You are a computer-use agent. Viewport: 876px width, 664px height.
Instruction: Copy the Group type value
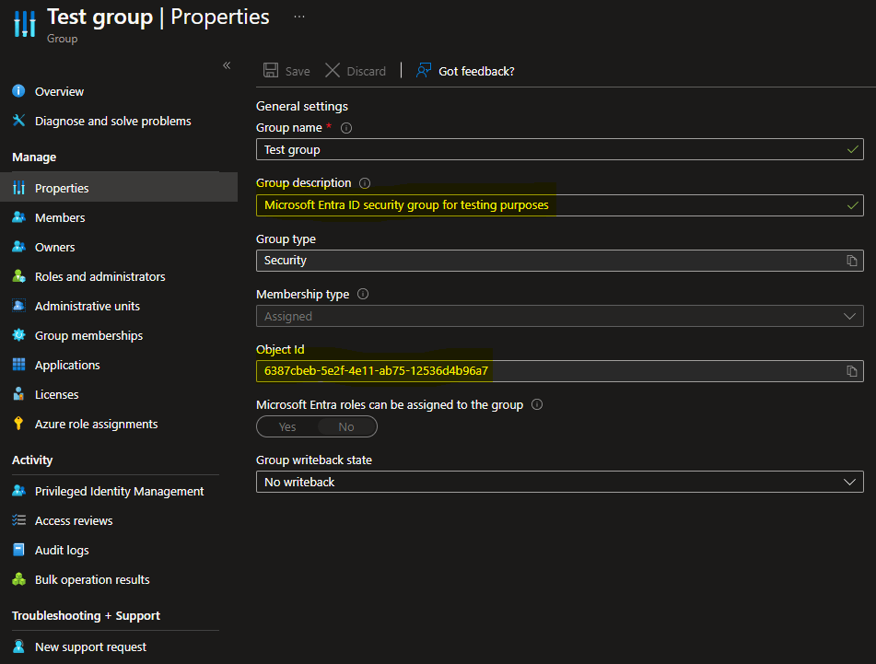coord(852,261)
